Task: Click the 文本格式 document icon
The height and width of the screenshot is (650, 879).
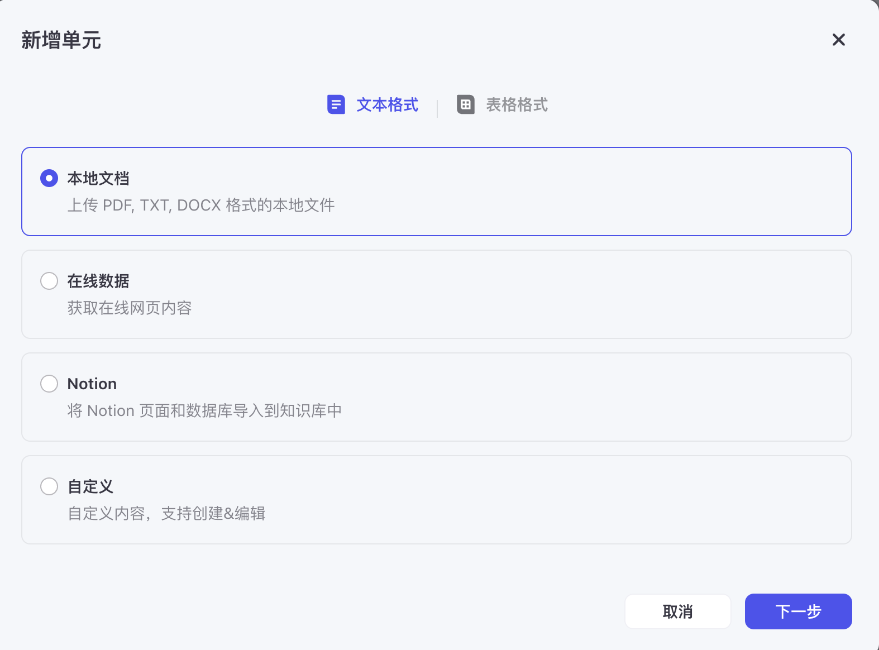Action: [336, 104]
